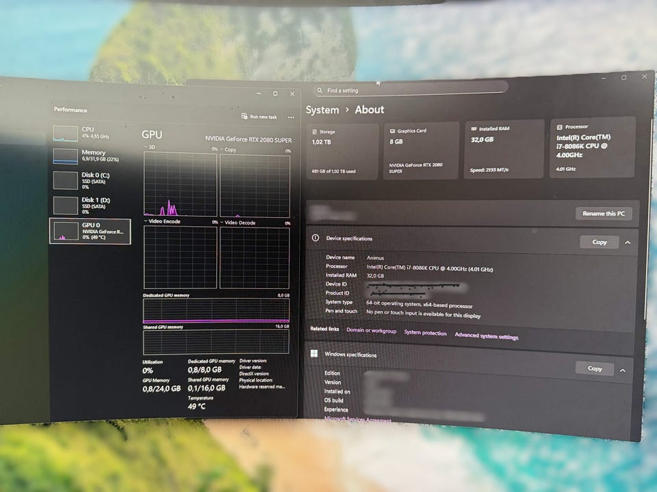Collapse the Device specifications section
The image size is (657, 492).
click(x=628, y=243)
